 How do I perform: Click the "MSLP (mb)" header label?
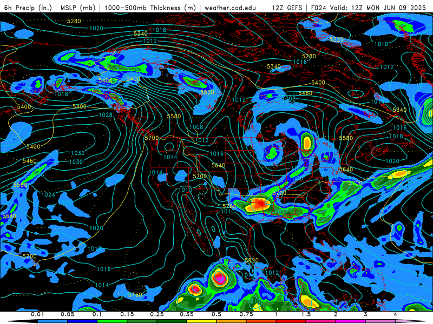pos(78,8)
